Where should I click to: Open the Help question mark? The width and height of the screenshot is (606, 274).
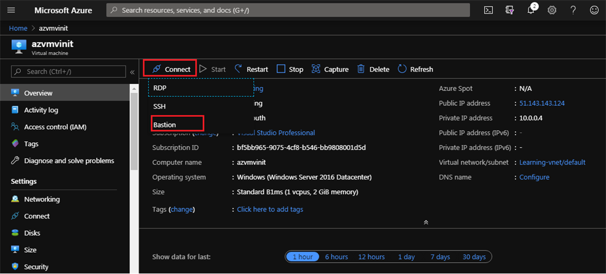click(573, 11)
